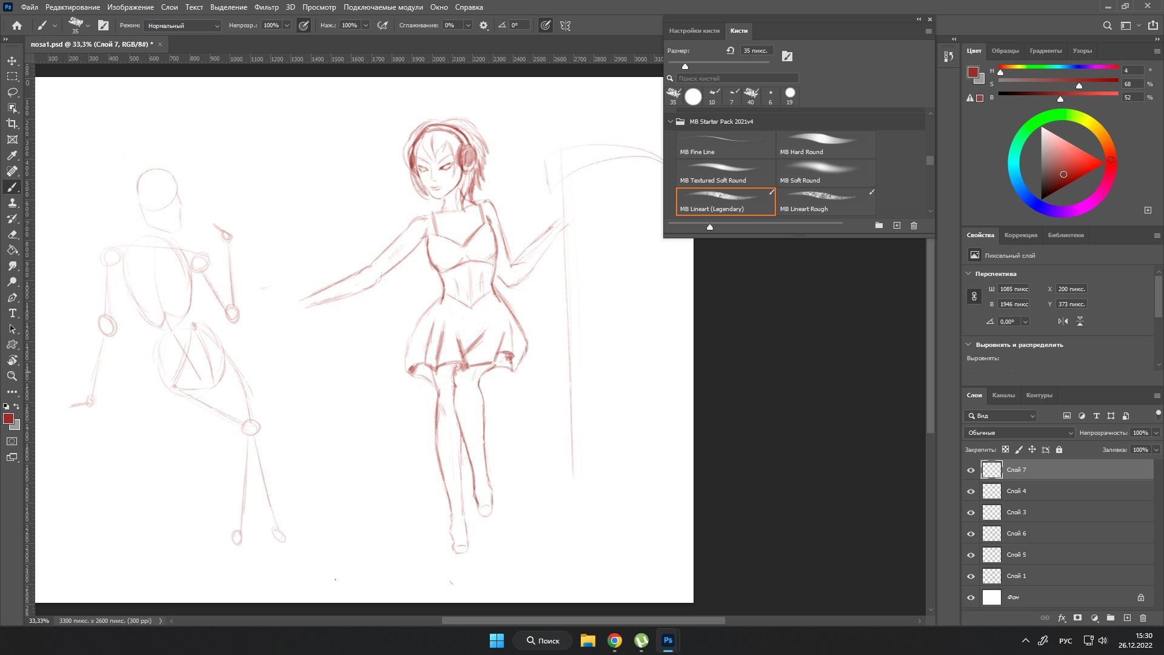Select the Eraser tool
The width and height of the screenshot is (1164, 655).
[12, 234]
